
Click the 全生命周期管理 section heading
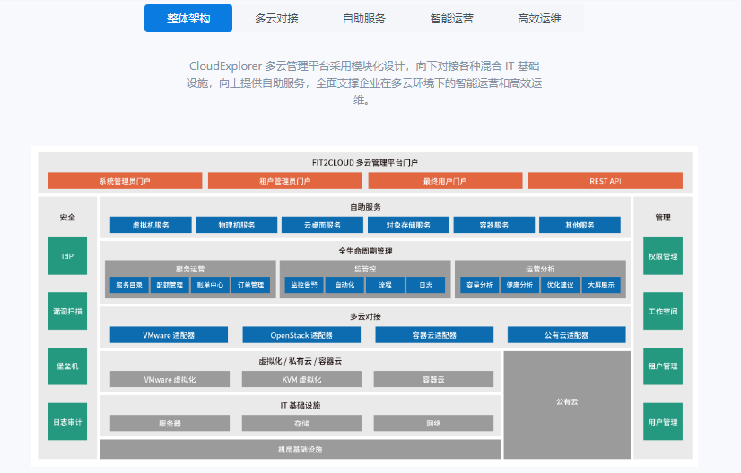point(365,251)
